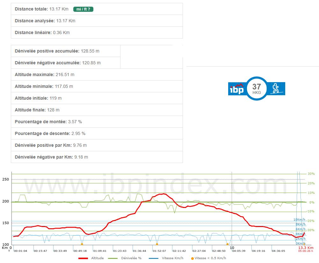
Task: Click the Pourcentage de montée row
Action: point(97,122)
